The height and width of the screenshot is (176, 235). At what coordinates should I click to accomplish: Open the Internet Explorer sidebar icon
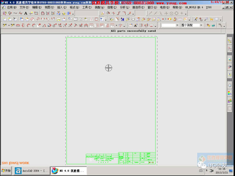(x=230, y=59)
